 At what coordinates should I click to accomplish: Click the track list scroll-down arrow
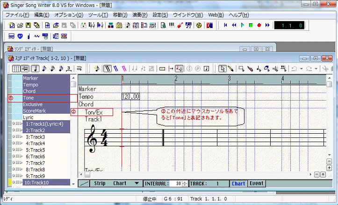coord(73,184)
